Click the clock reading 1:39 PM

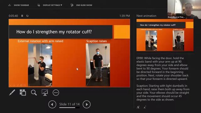coord(125,16)
